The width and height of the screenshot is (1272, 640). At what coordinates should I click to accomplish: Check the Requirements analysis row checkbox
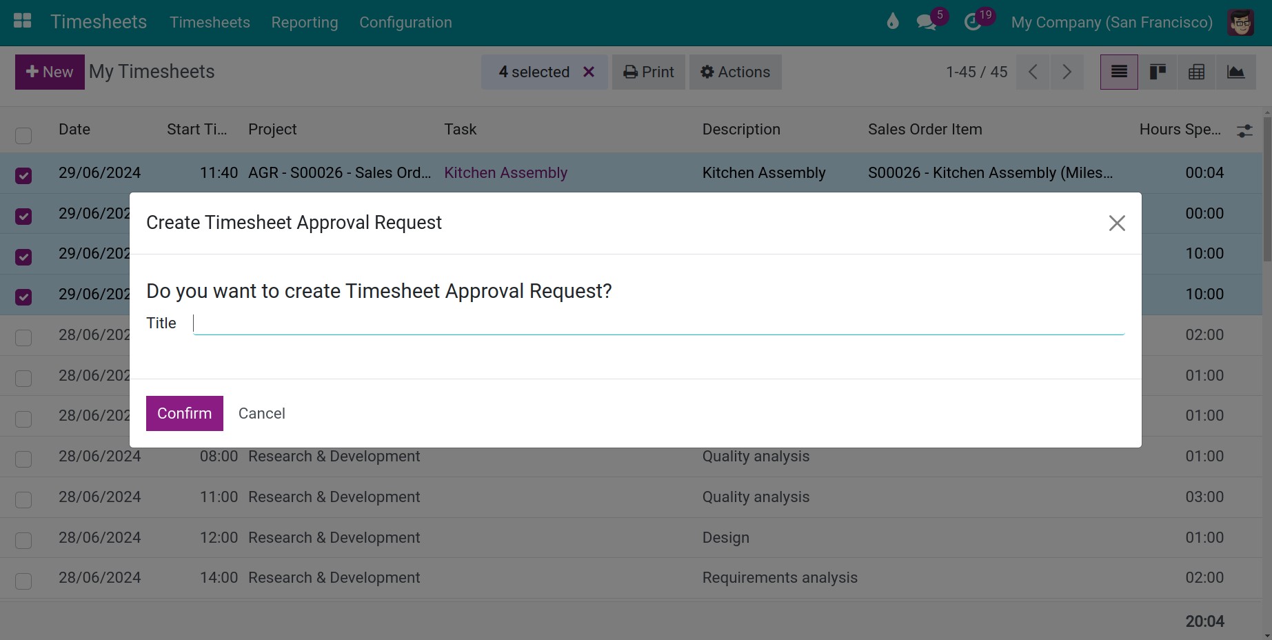(23, 581)
